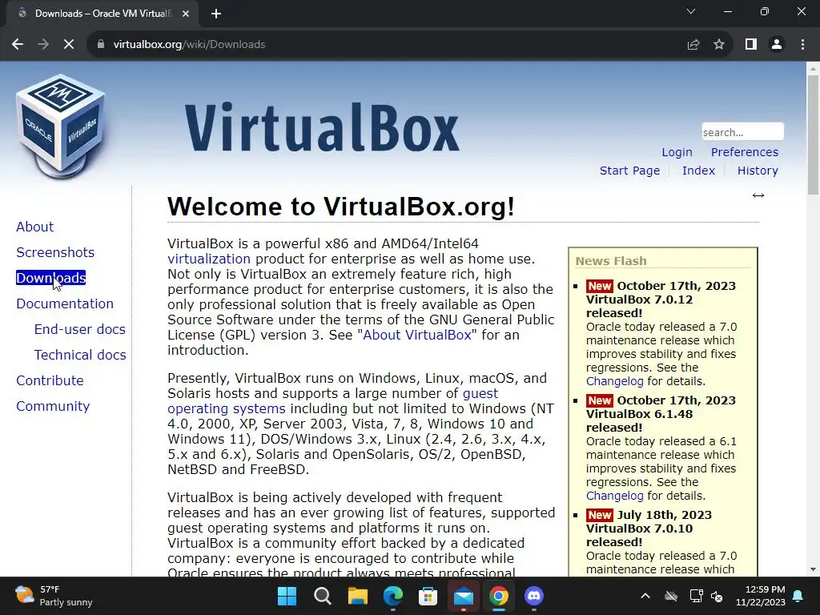820x615 pixels.
Task: Open Contribute in the sidebar
Action: pyautogui.click(x=50, y=380)
